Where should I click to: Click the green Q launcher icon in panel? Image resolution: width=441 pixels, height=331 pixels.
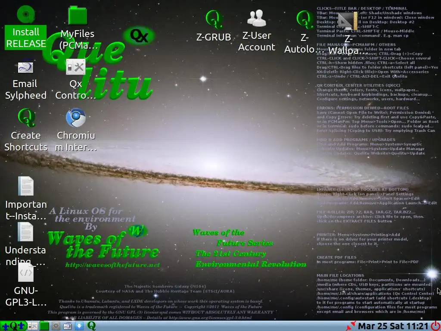(91, 326)
